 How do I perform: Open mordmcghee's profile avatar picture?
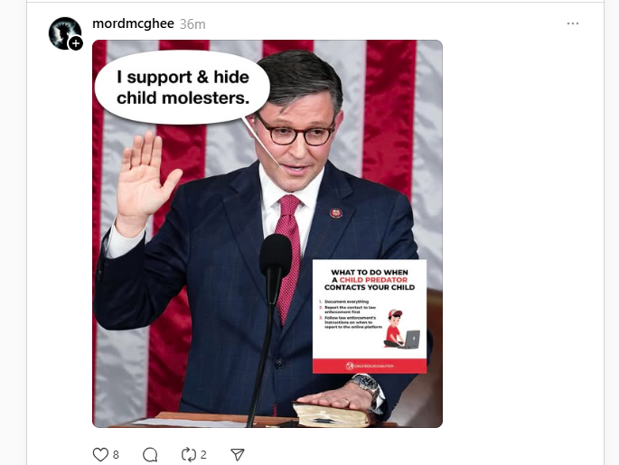64,33
